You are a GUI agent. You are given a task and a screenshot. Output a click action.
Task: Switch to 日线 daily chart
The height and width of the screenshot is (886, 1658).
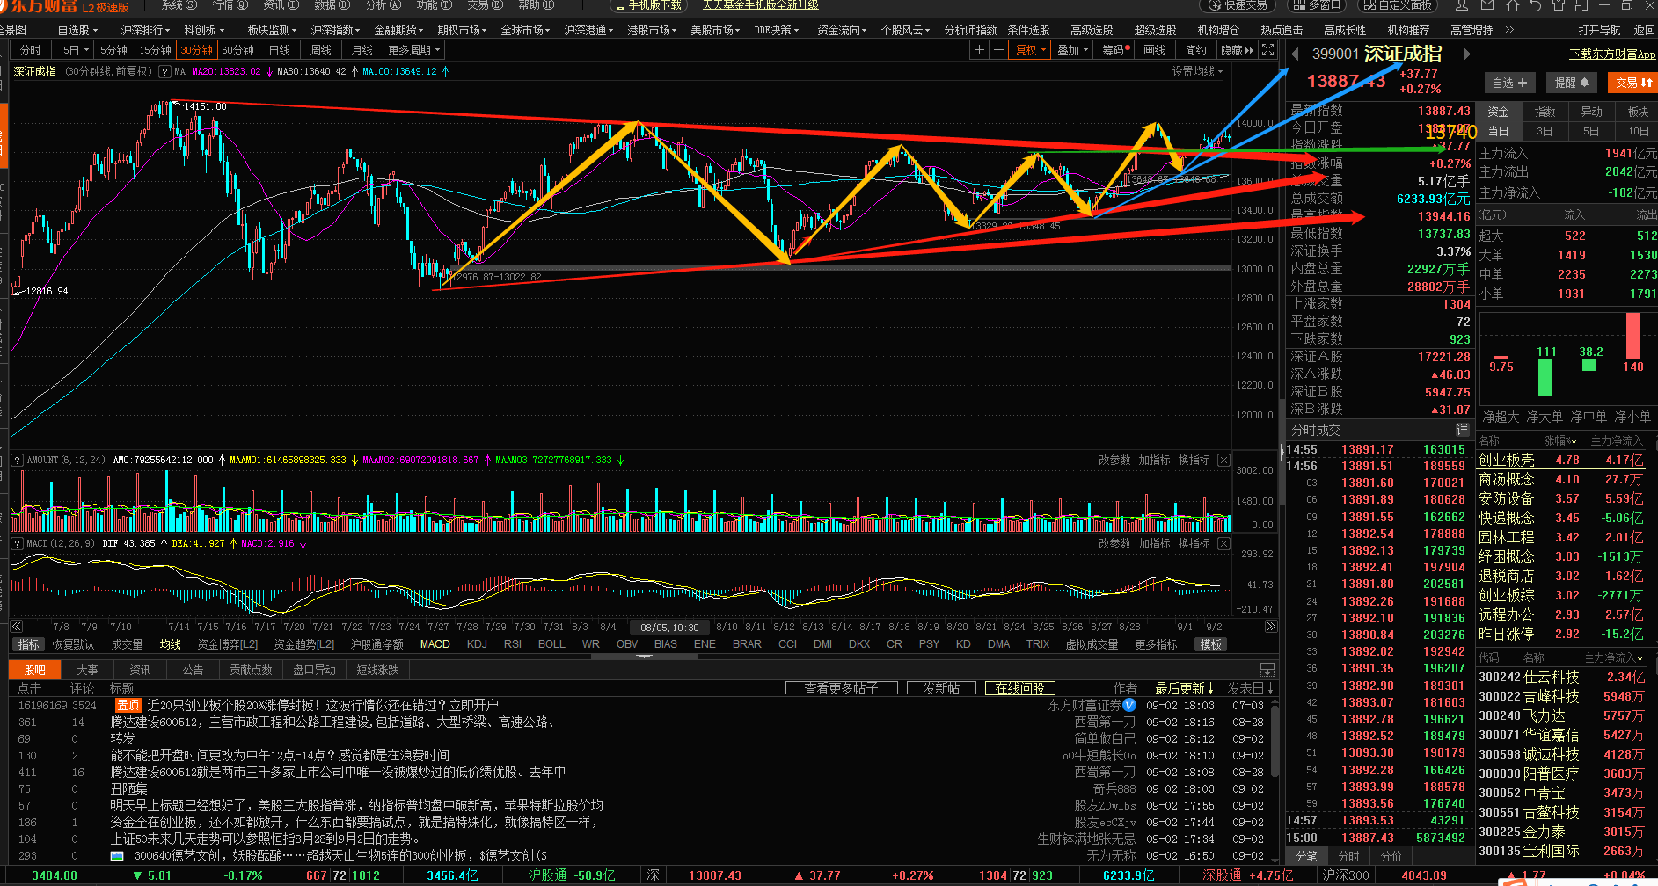[x=280, y=50]
